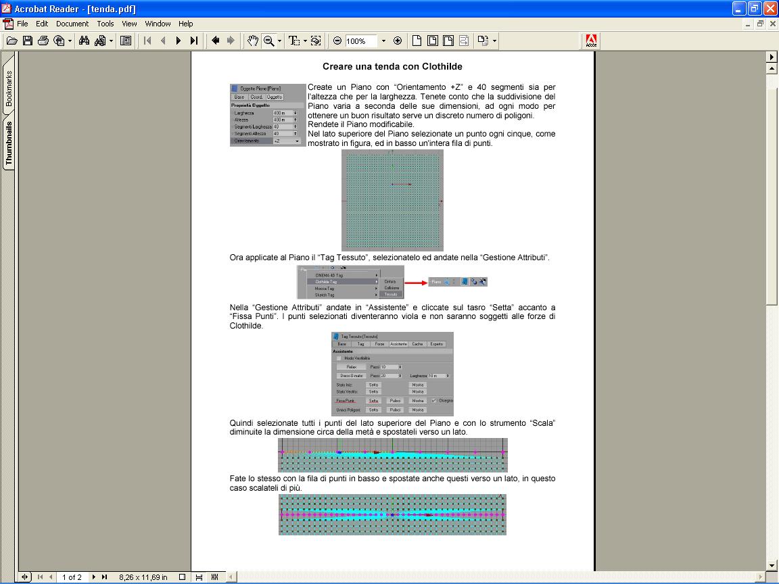Switch to the Thumbnails side tab
779x584 pixels.
(8, 143)
